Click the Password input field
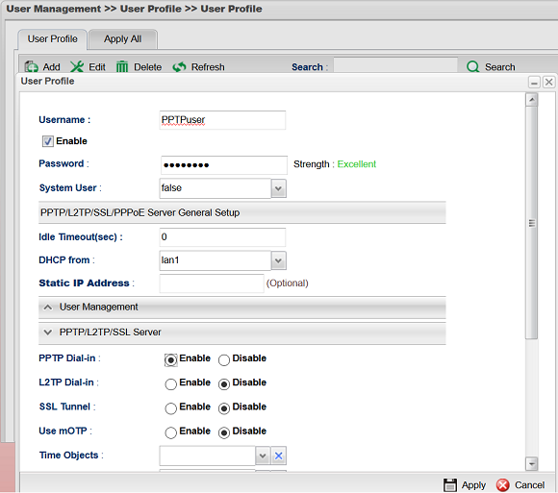The height and width of the screenshot is (493, 558). point(224,165)
